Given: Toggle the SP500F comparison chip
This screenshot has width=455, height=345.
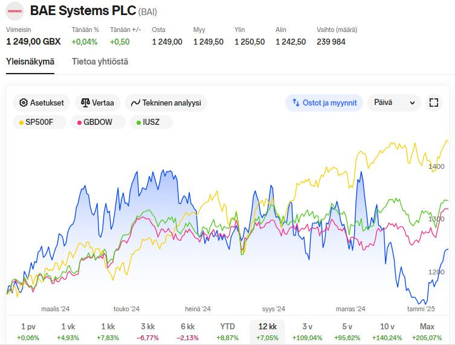Looking at the screenshot, I should (39, 122).
